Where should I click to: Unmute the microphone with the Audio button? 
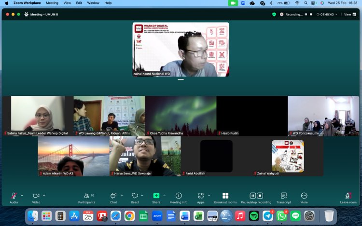point(14,196)
